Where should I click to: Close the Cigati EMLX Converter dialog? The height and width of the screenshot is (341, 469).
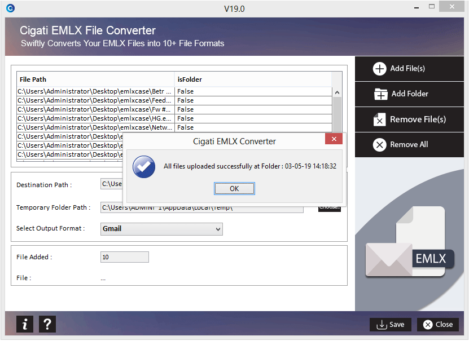334,139
